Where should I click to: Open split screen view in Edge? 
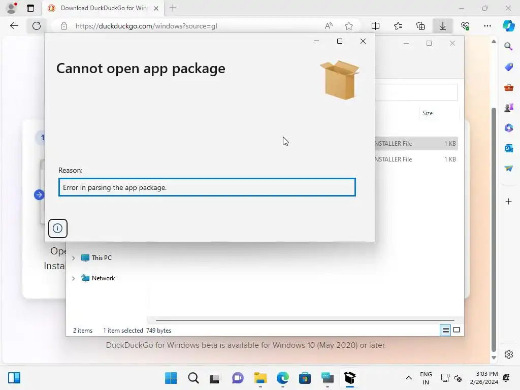(375, 26)
